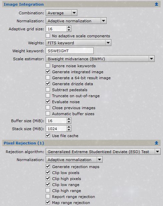The width and height of the screenshot is (163, 206).
Task: Collapse the Pixel Rejection (1) section
Action: (x=156, y=143)
